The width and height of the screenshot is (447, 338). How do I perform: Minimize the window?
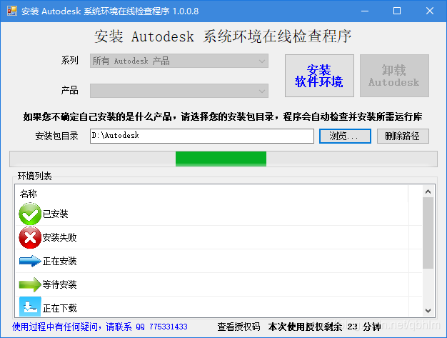[x=365, y=11]
